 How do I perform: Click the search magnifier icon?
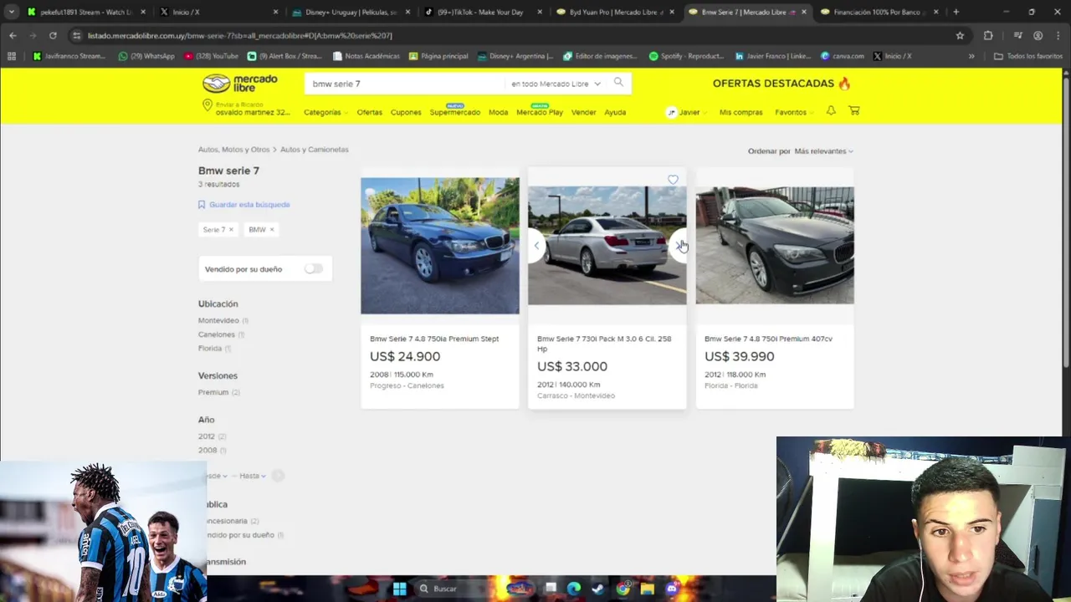point(618,83)
